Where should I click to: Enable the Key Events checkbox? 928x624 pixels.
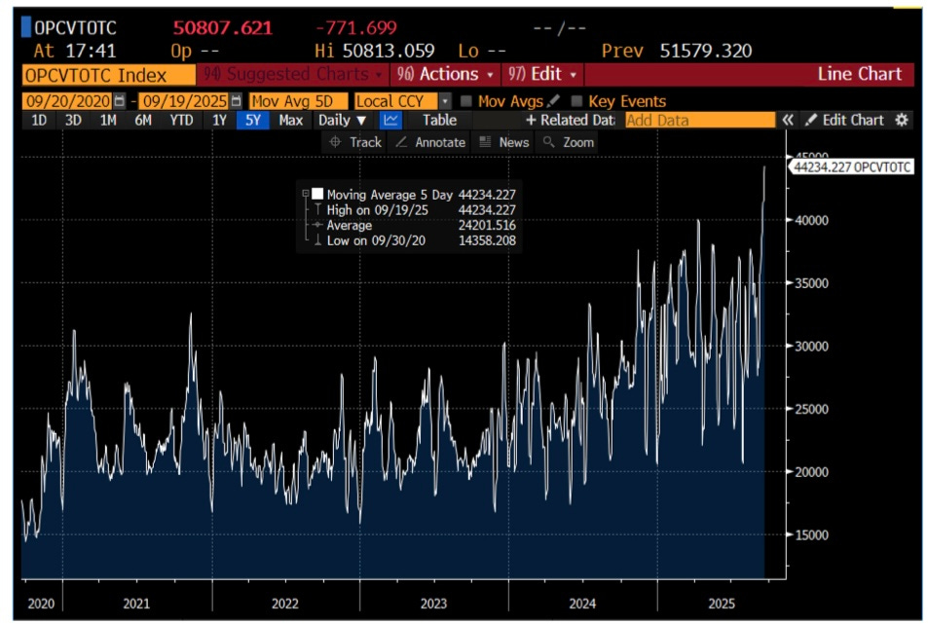[x=576, y=101]
